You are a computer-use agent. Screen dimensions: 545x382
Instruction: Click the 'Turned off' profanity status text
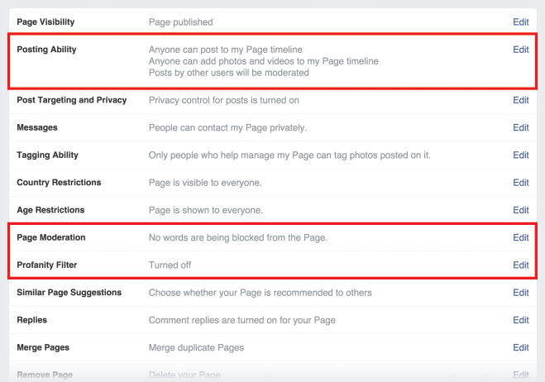click(x=170, y=265)
